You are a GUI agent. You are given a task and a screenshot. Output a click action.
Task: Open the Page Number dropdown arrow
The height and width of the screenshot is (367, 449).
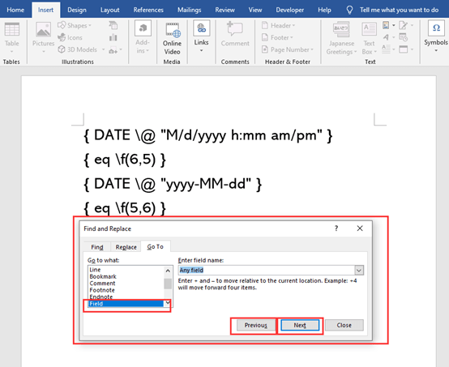(x=312, y=49)
